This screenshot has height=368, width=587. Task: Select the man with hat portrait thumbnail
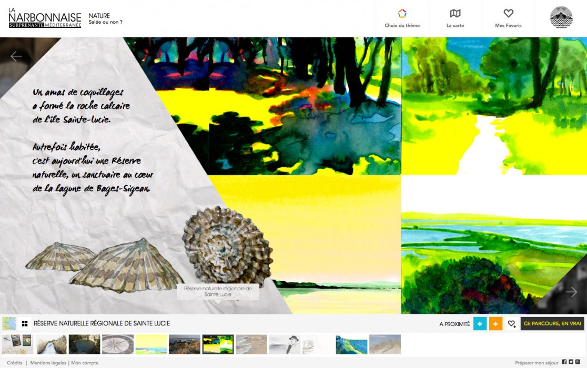(x=285, y=344)
